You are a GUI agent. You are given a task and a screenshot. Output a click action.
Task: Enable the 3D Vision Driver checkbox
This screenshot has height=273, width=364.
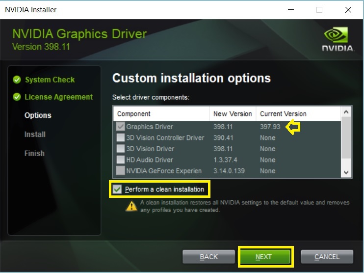coord(120,148)
